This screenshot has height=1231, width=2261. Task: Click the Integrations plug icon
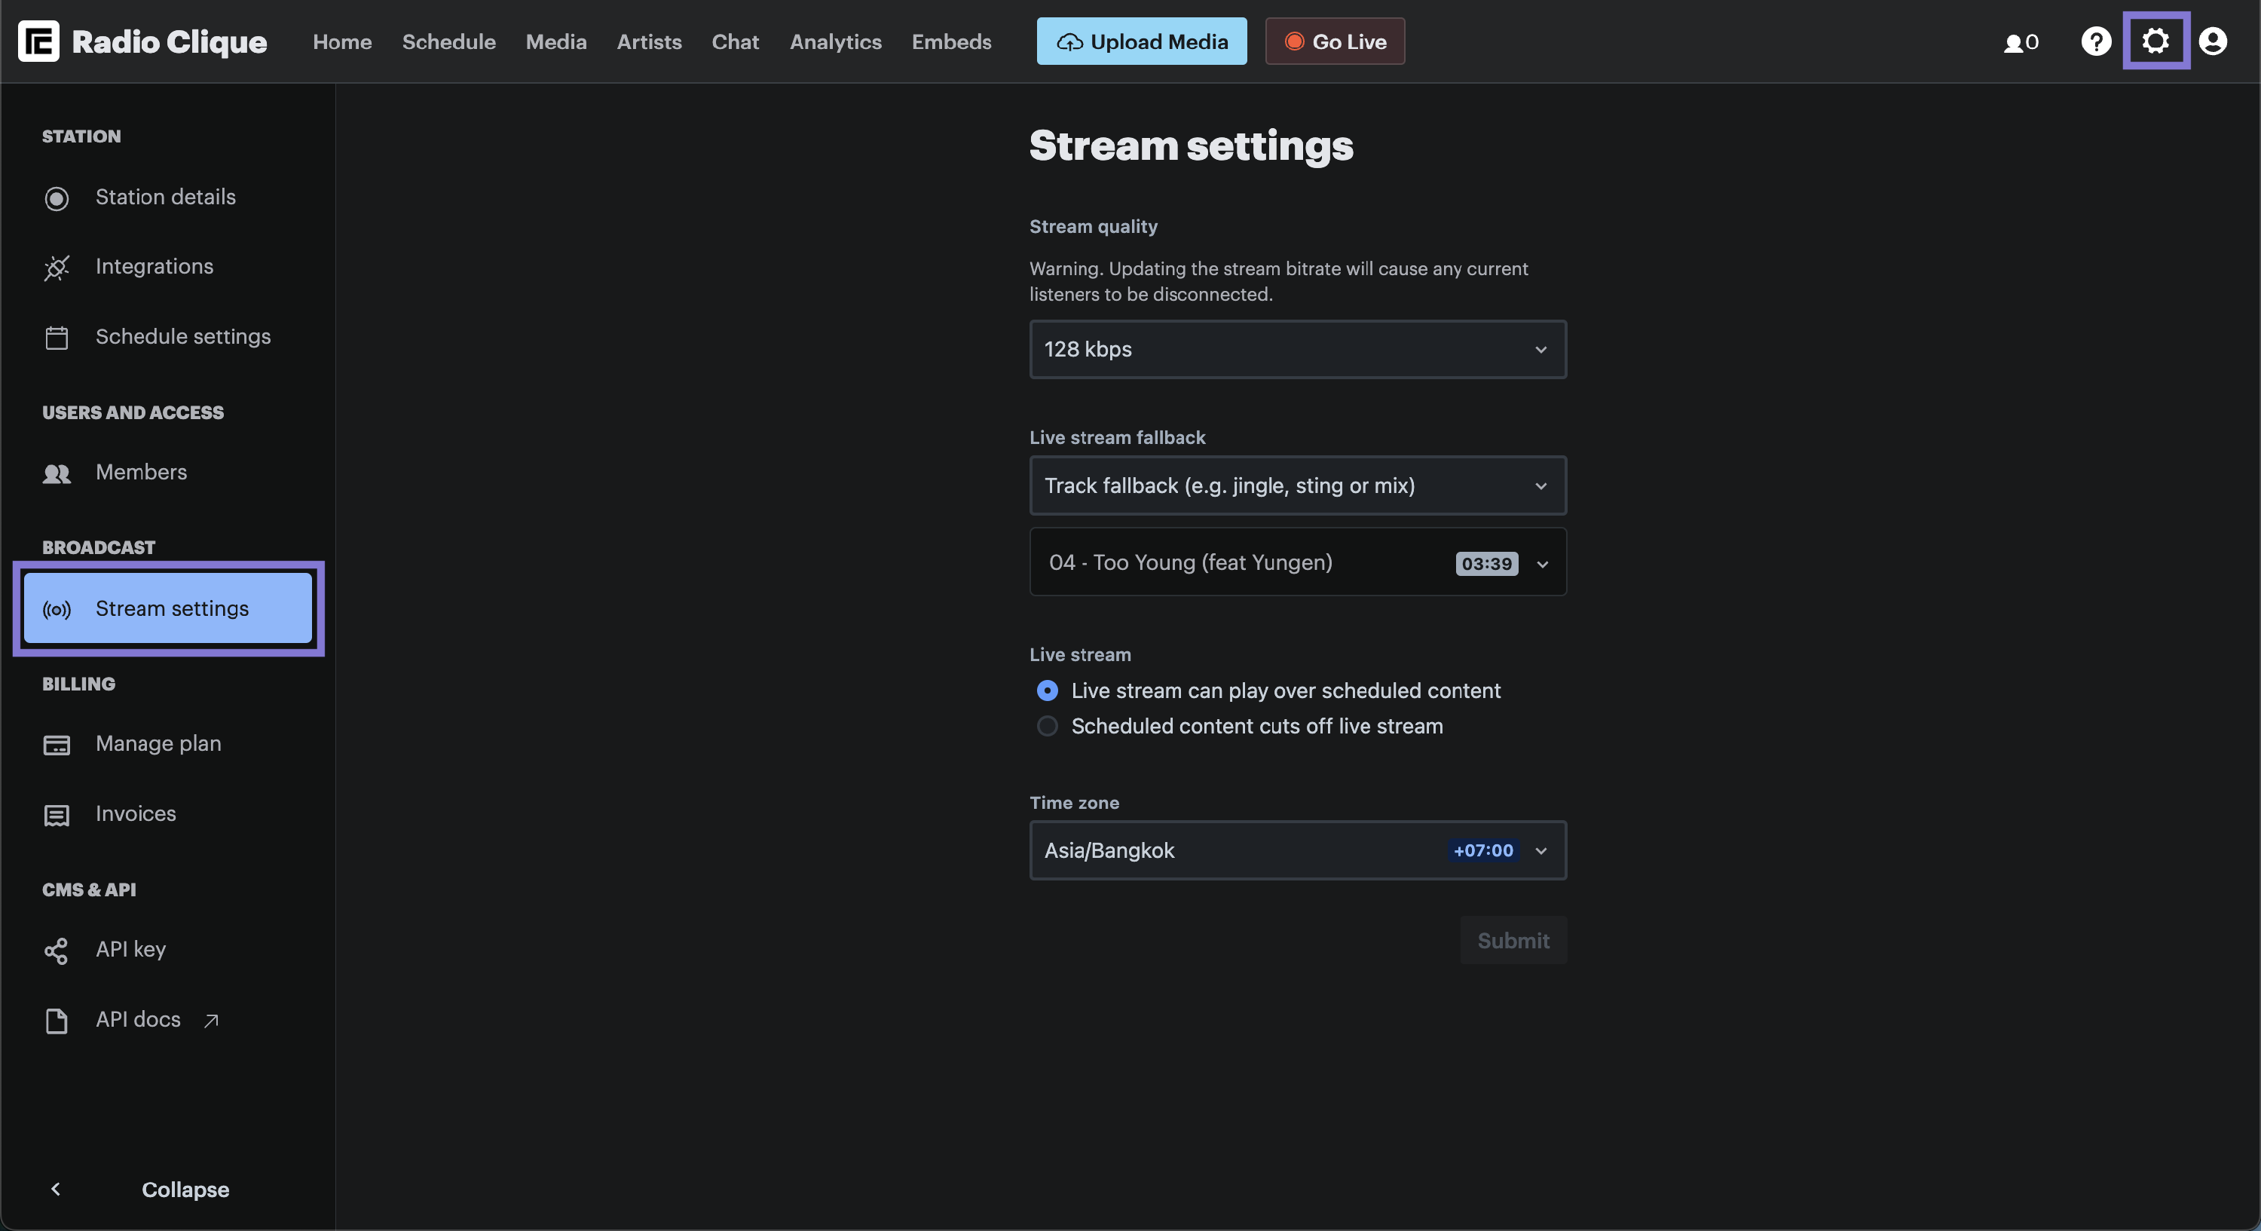tap(57, 268)
